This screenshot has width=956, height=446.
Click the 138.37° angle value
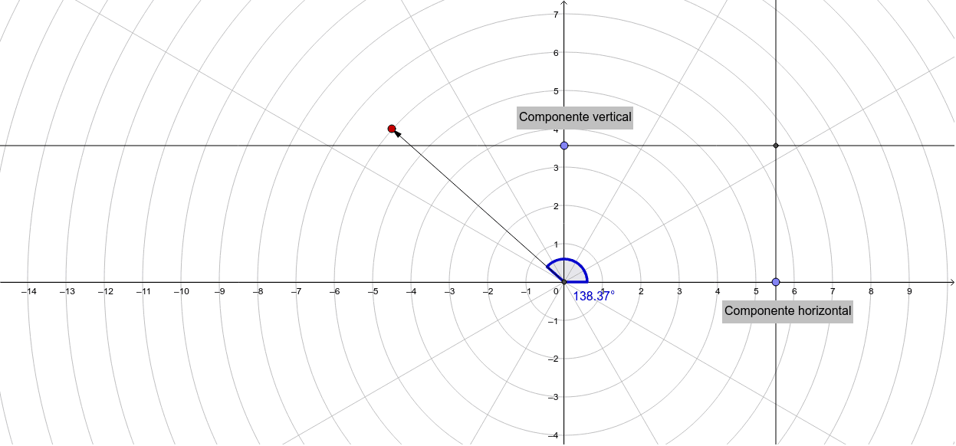(x=593, y=296)
